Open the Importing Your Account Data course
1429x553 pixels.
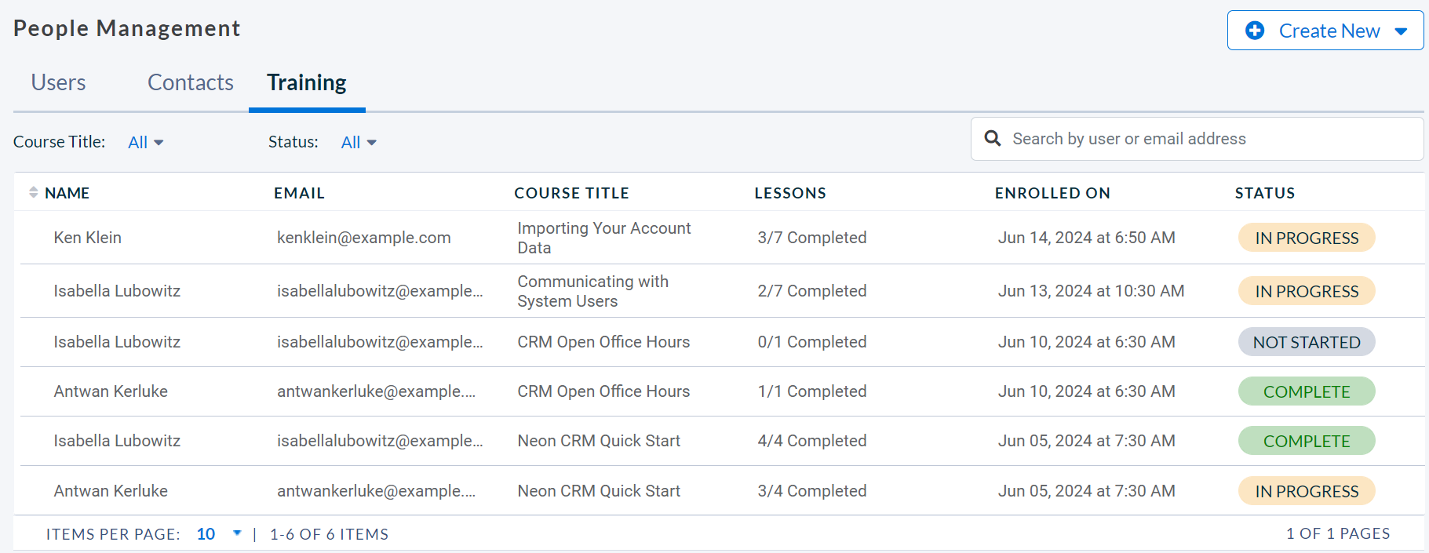(604, 238)
